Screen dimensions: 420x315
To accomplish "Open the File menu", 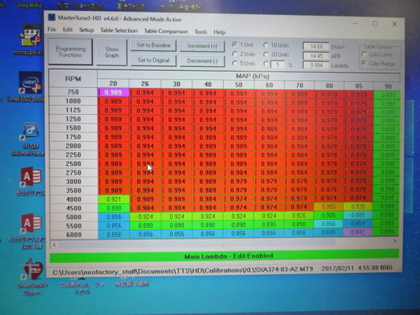I will 52,29.
